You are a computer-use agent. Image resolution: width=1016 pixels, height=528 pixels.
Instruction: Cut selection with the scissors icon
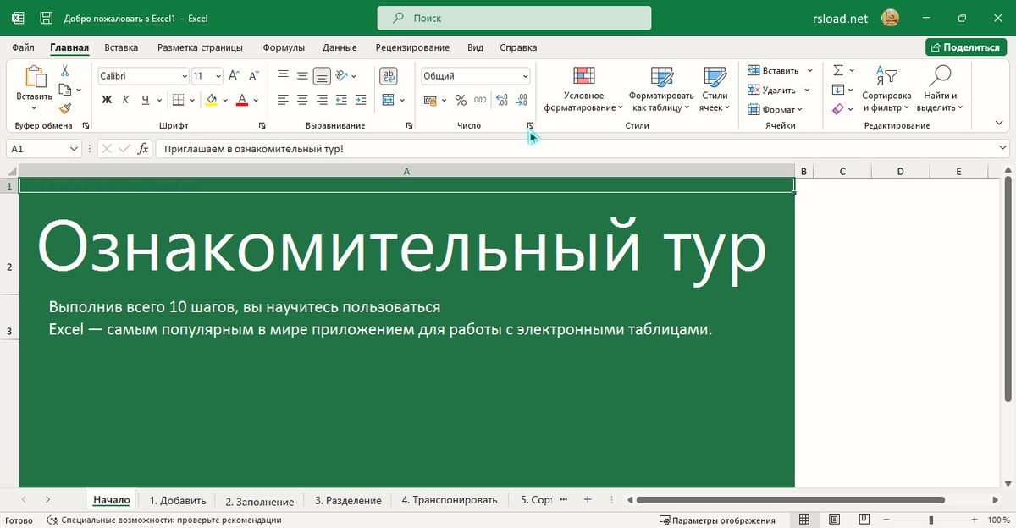click(65, 71)
